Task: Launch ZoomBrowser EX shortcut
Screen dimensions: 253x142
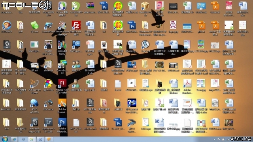Action: tap(62, 67)
